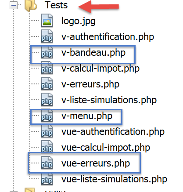Click the Tests folder icon

click(x=30, y=6)
